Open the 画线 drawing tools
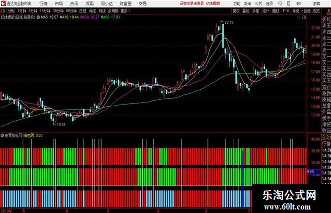331x213 pixels. 276,11
